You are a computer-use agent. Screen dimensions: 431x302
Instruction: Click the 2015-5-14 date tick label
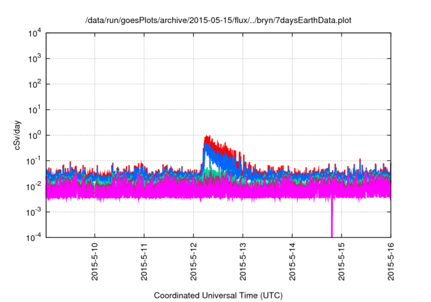point(292,262)
